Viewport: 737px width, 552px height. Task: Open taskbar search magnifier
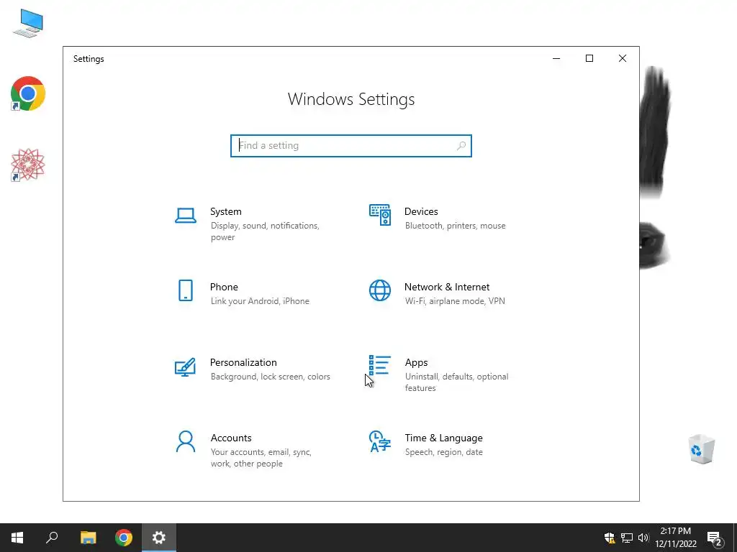52,538
